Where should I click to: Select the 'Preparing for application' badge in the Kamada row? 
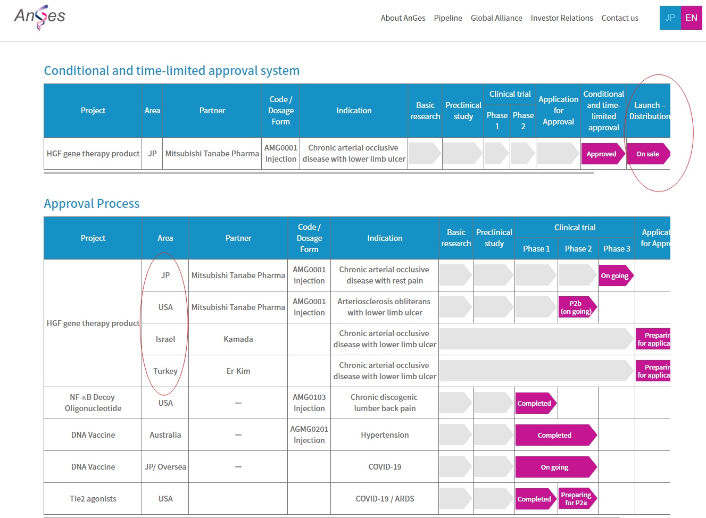point(653,339)
